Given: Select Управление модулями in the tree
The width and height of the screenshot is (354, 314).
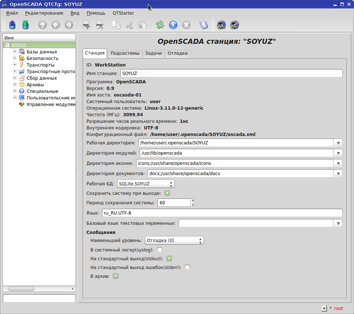Looking at the screenshot, I should (47, 104).
